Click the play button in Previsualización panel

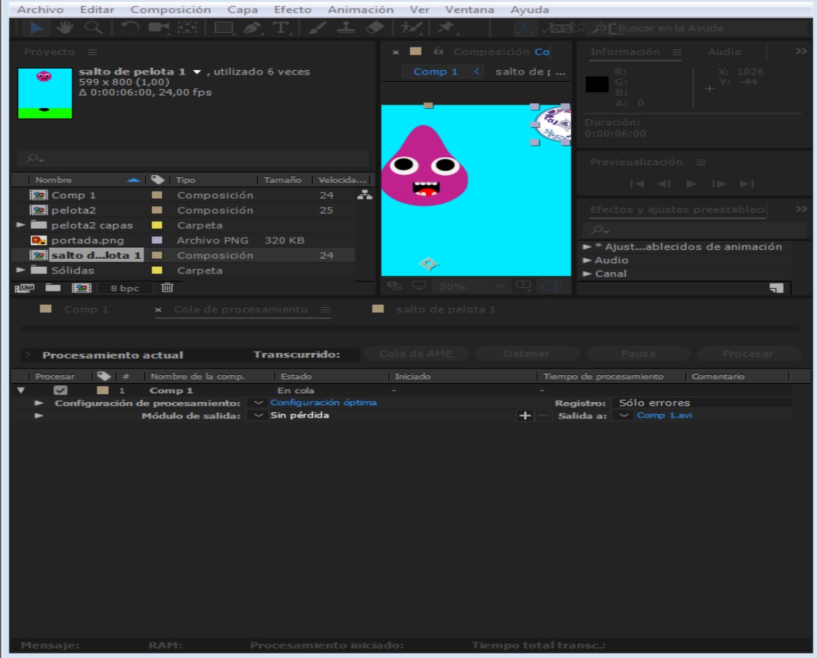691,184
